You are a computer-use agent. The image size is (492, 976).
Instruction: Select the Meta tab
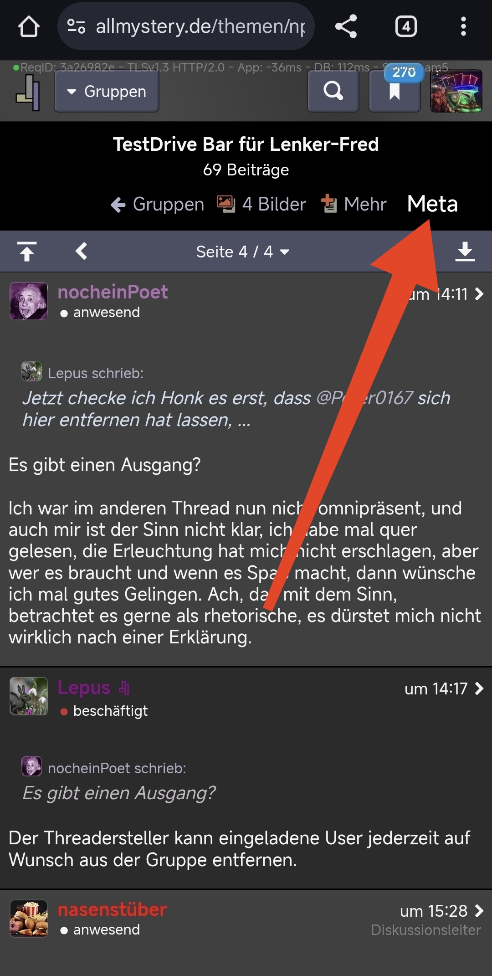tap(432, 204)
